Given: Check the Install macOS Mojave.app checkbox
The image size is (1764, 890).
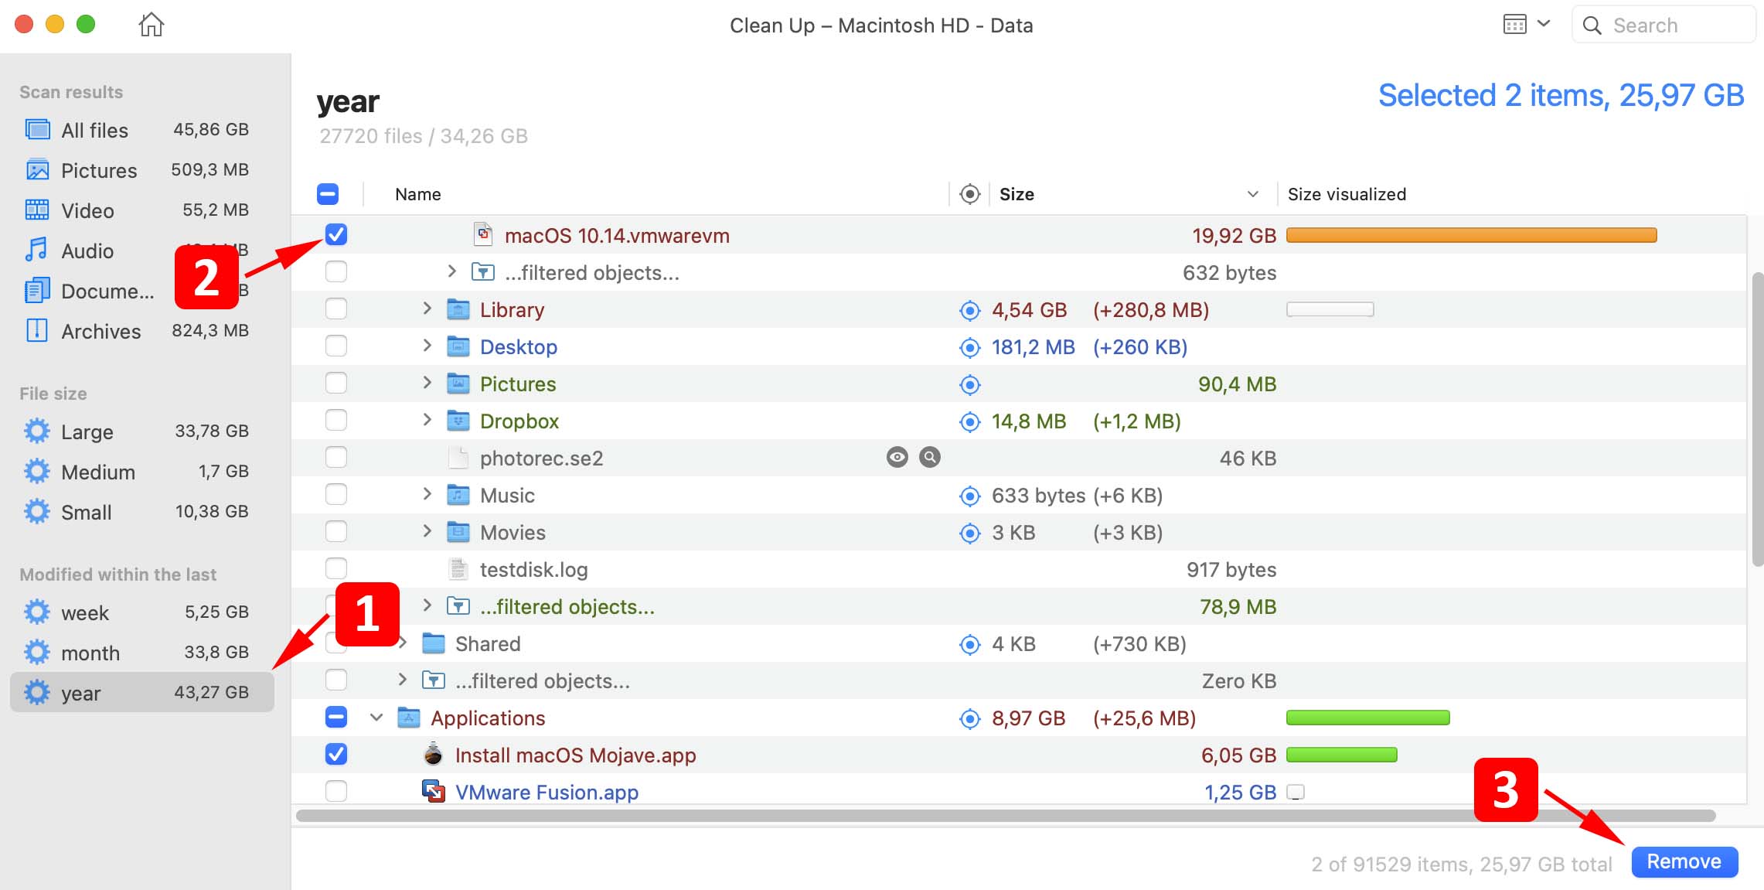Looking at the screenshot, I should pyautogui.click(x=335, y=754).
